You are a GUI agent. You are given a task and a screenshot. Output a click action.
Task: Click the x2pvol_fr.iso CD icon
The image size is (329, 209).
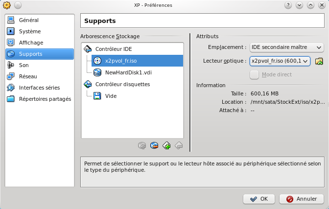[97, 61]
